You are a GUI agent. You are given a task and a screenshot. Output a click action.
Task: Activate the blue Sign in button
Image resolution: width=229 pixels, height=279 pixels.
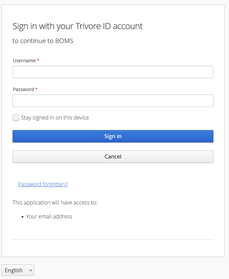tap(113, 136)
